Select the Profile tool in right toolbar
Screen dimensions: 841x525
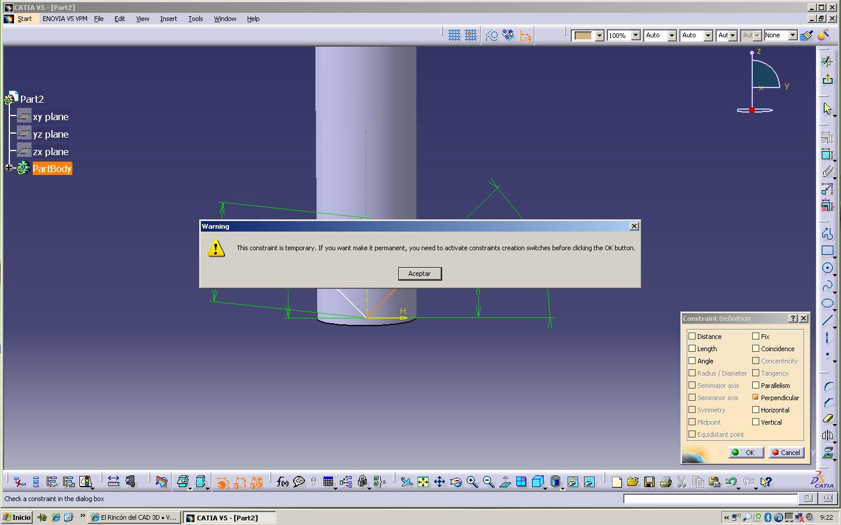pos(827,233)
